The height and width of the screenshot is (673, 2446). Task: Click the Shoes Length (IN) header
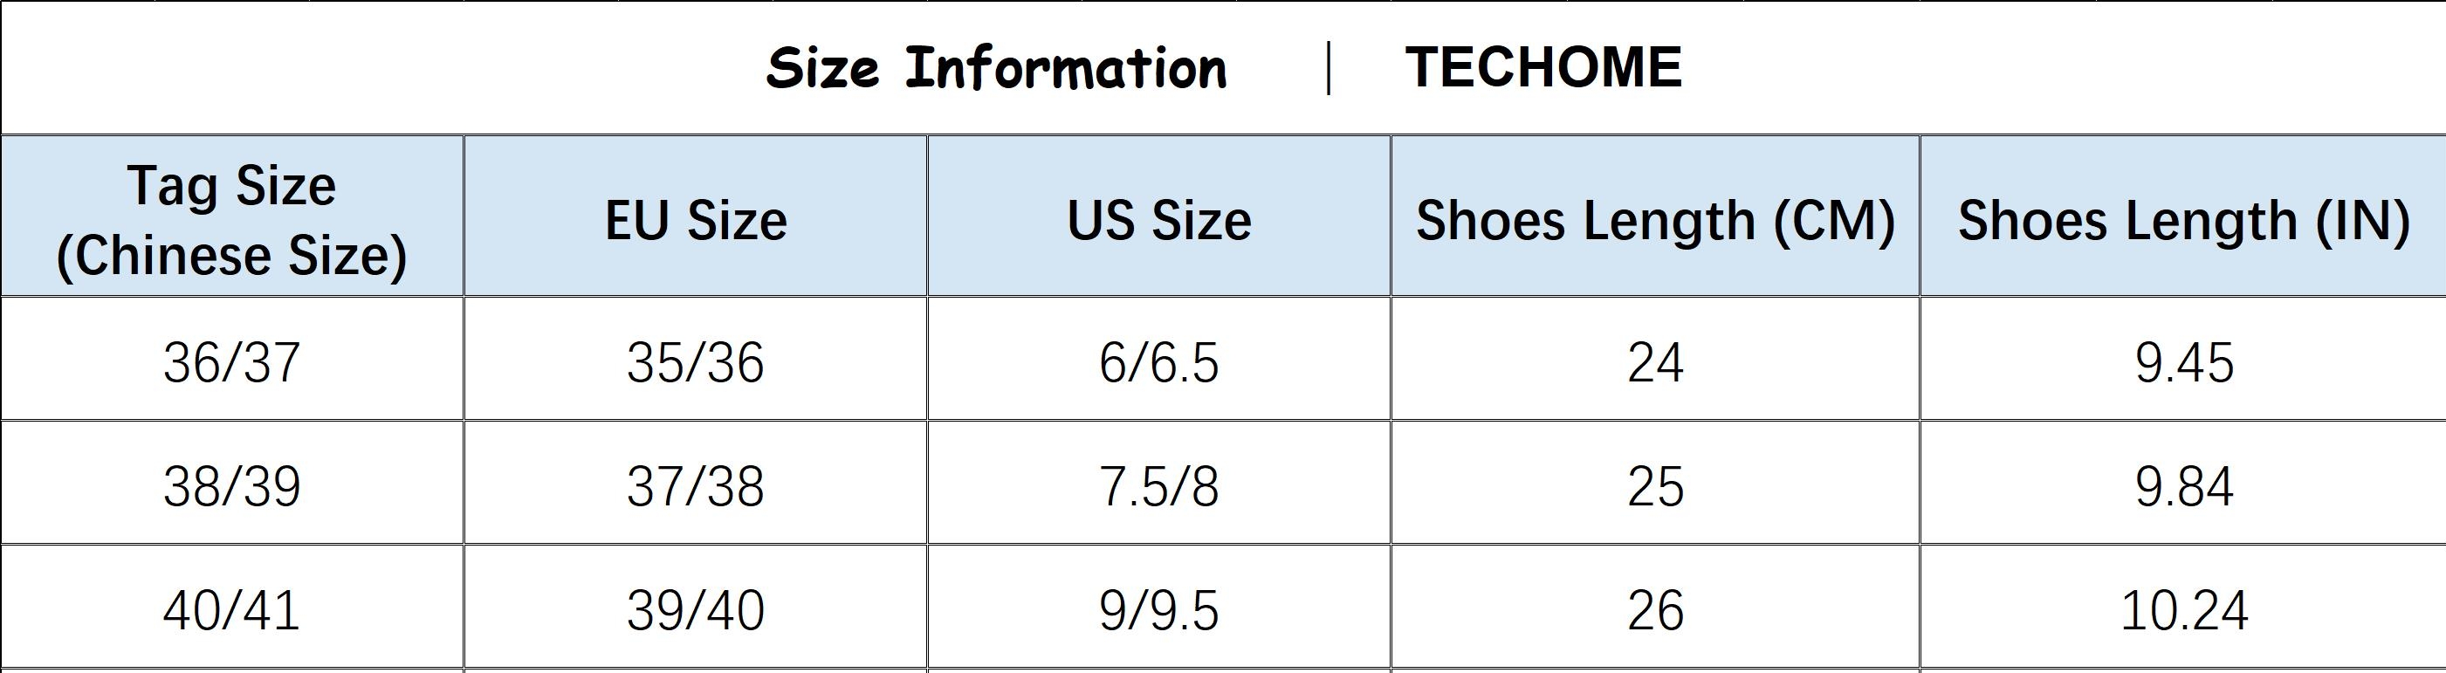tap(2183, 220)
